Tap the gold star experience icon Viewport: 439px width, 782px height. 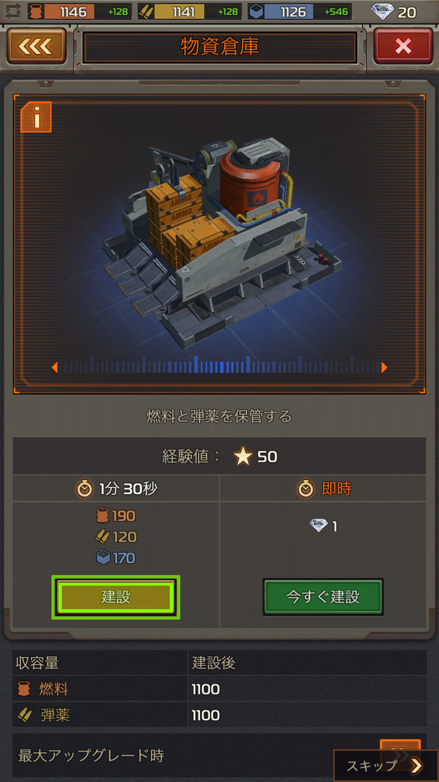tap(243, 456)
